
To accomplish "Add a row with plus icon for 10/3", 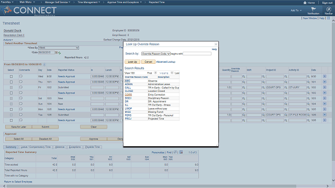I will pos(325,98).
